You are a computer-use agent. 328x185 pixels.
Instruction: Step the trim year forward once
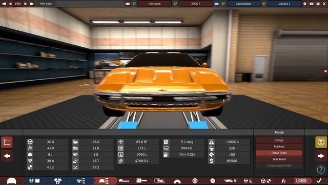click(26, 4)
